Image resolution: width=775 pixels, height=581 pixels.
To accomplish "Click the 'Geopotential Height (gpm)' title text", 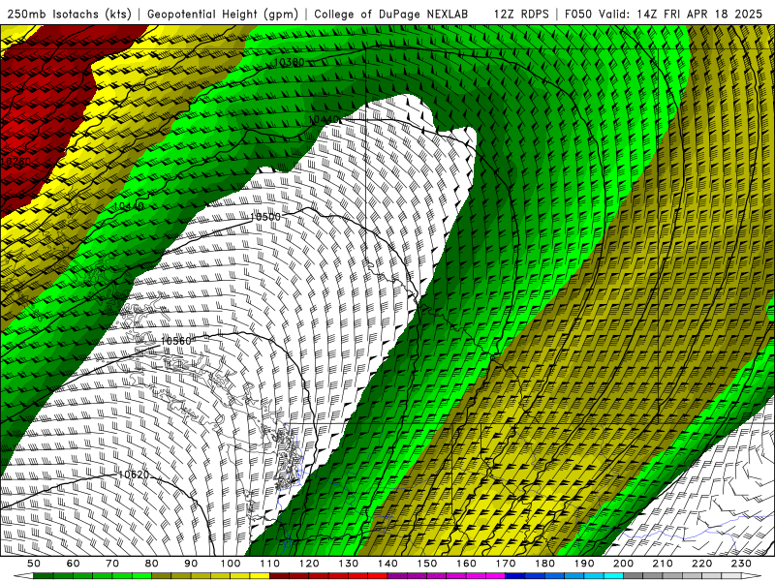I will coord(223,14).
